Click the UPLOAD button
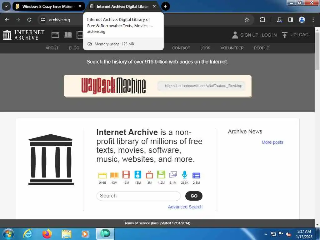 click(295, 35)
